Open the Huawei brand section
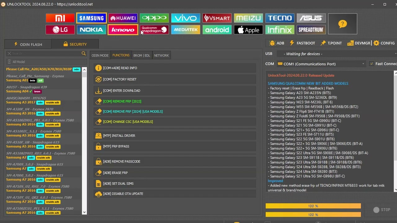 click(x=123, y=18)
